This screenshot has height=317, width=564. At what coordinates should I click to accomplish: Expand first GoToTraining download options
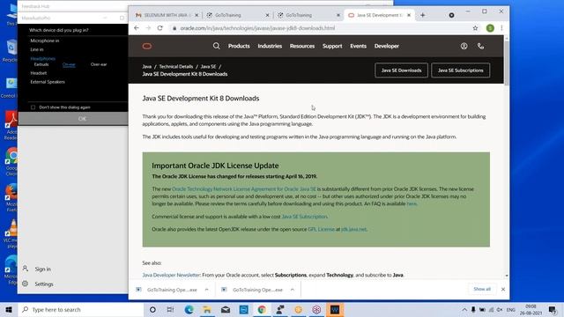206,290
